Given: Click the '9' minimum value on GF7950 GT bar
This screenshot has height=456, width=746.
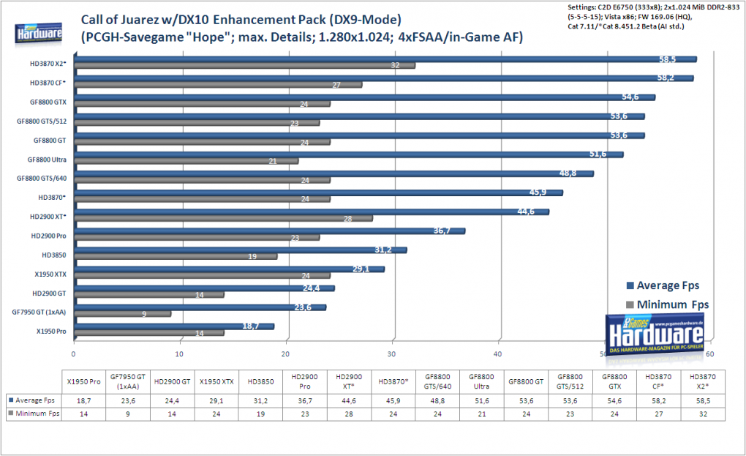Looking at the screenshot, I should pos(144,314).
